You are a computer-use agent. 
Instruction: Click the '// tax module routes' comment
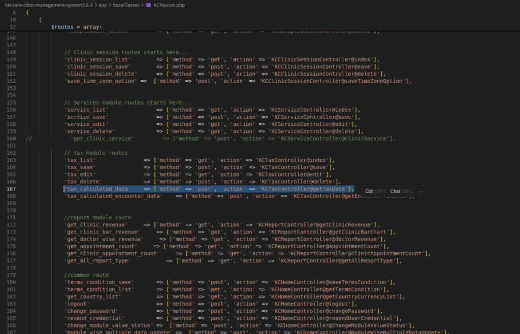[x=96, y=153]
